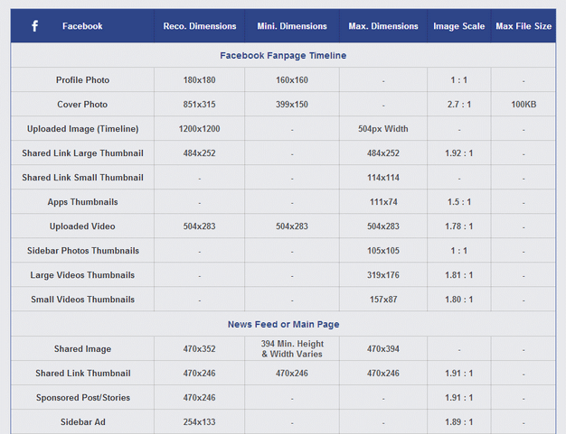Screen dimensions: 566x434
Task: Select the Facebook header label
Action: click(82, 26)
